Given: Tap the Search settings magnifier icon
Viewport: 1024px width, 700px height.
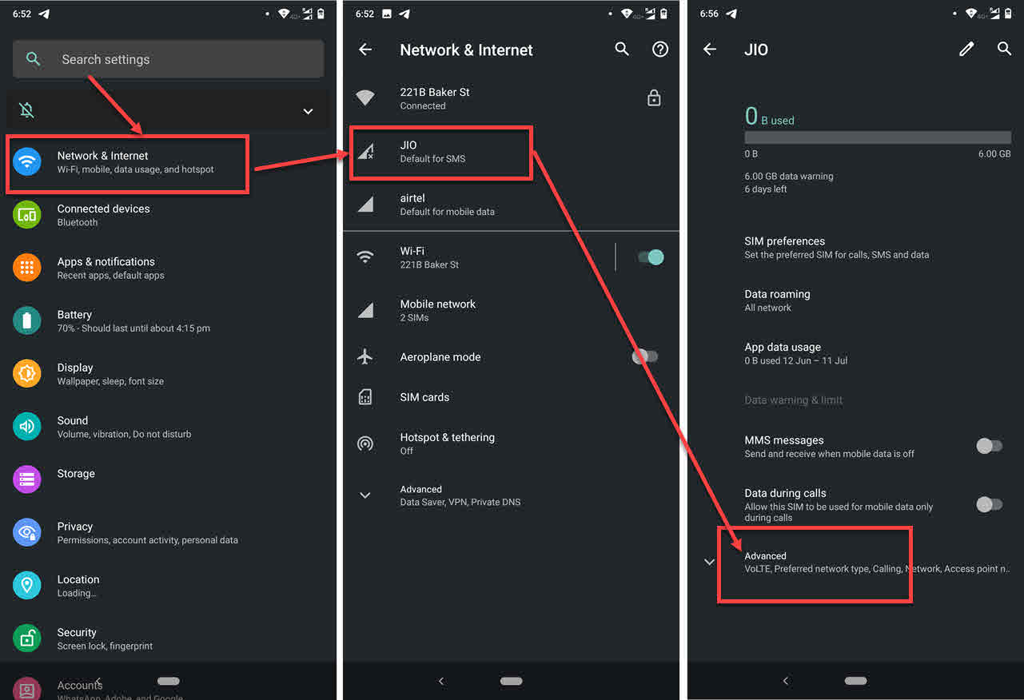Looking at the screenshot, I should 33,59.
